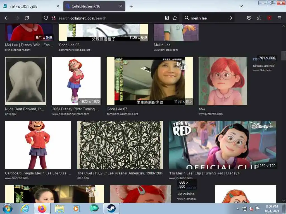This screenshot has width=286, height=214.
Task: Open the Coco Lee 06 thumbnail image
Action: (x=103, y=32)
